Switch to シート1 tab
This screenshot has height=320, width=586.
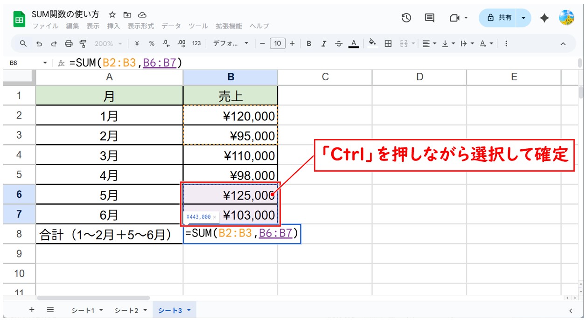point(87,310)
